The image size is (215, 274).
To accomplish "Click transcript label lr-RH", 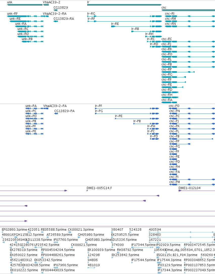I will [x=149, y=34].
